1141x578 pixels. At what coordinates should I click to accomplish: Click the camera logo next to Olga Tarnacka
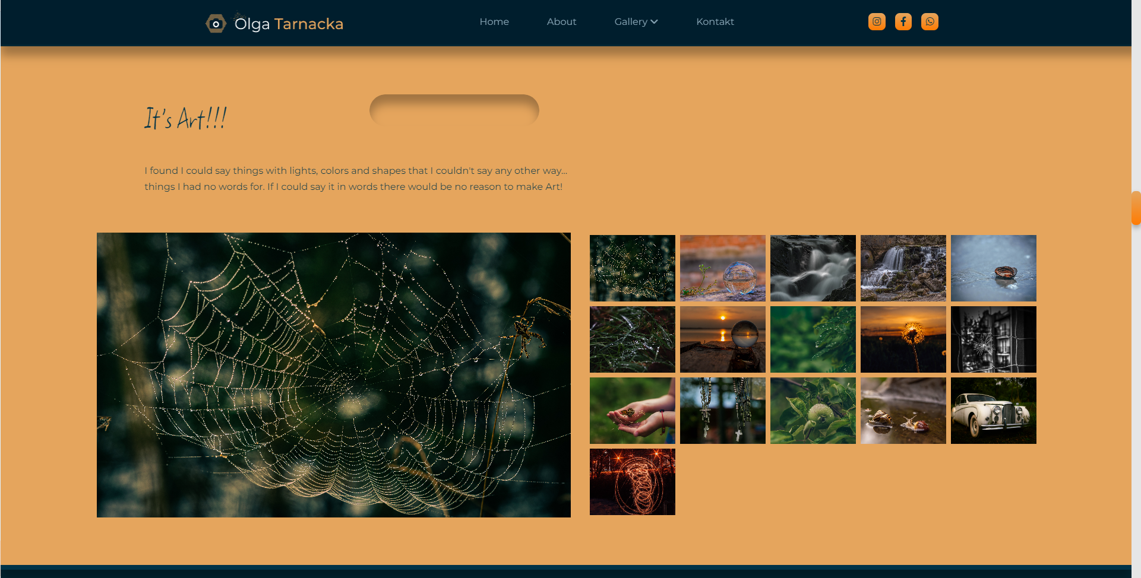point(216,23)
